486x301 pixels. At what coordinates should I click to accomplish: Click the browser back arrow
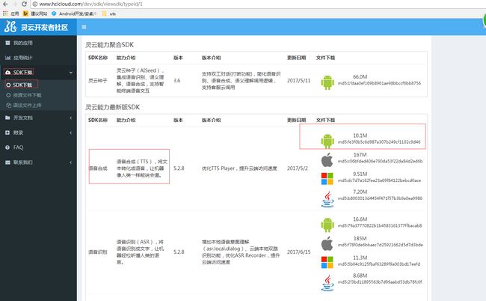pyautogui.click(x=5, y=4)
